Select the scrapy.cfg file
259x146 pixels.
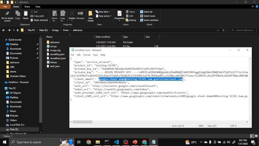(x=55, y=50)
